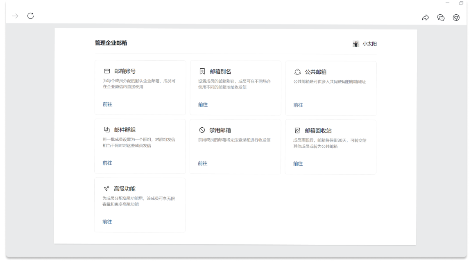Follow 前往 link under 公共邮箱
Viewport: 471px width, 264px height.
[298, 105]
